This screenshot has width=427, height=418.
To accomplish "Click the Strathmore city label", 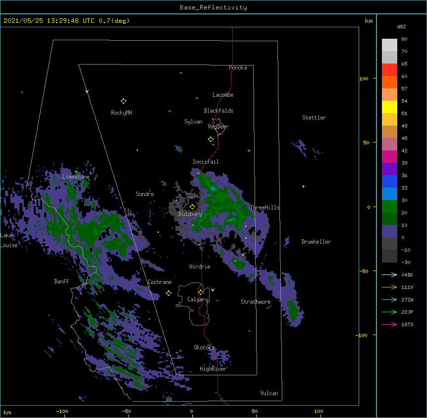I will click(256, 302).
